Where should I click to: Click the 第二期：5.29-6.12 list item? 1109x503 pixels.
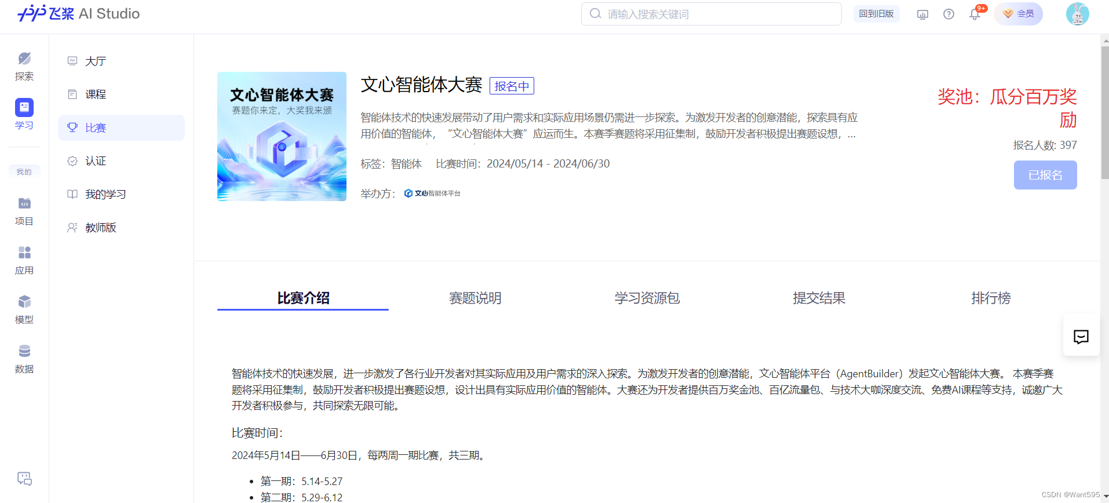(x=301, y=497)
